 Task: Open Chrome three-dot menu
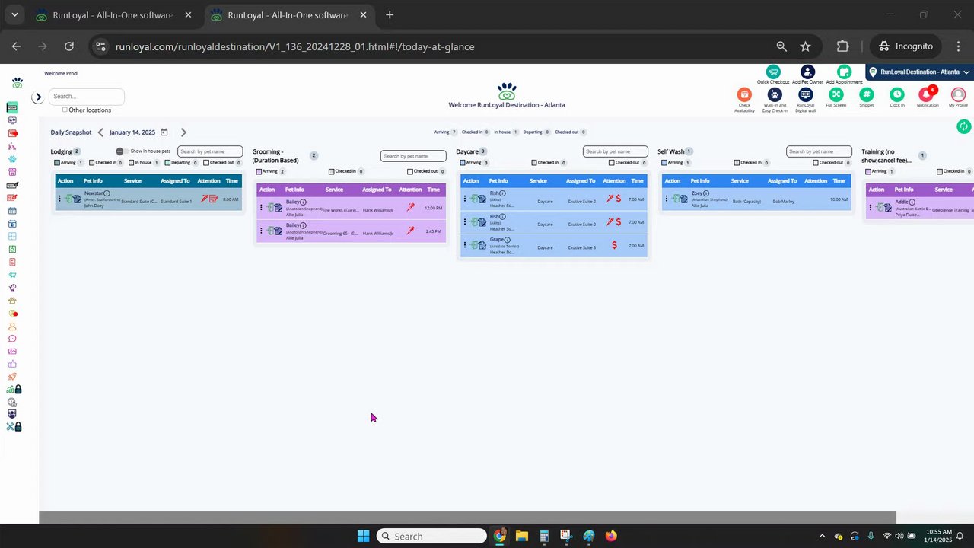958,46
